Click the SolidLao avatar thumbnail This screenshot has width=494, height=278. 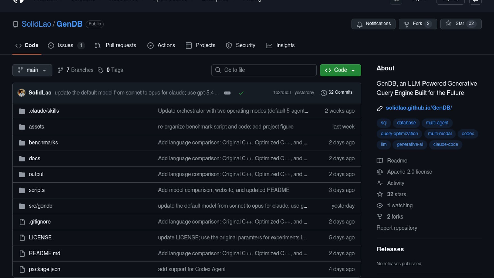click(22, 93)
